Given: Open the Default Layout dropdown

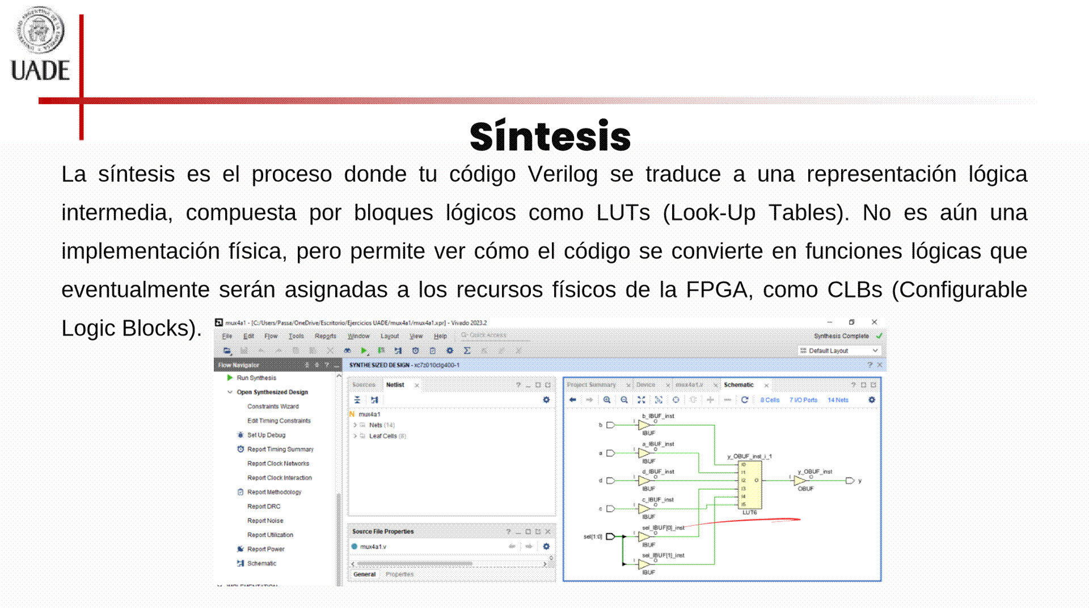Looking at the screenshot, I should [x=839, y=351].
